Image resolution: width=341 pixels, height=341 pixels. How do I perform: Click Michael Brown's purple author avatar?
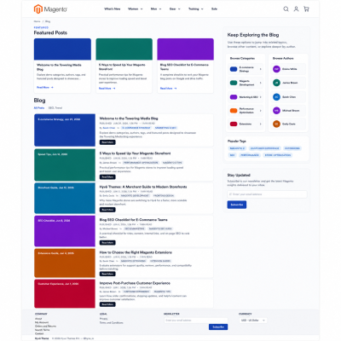276,111
